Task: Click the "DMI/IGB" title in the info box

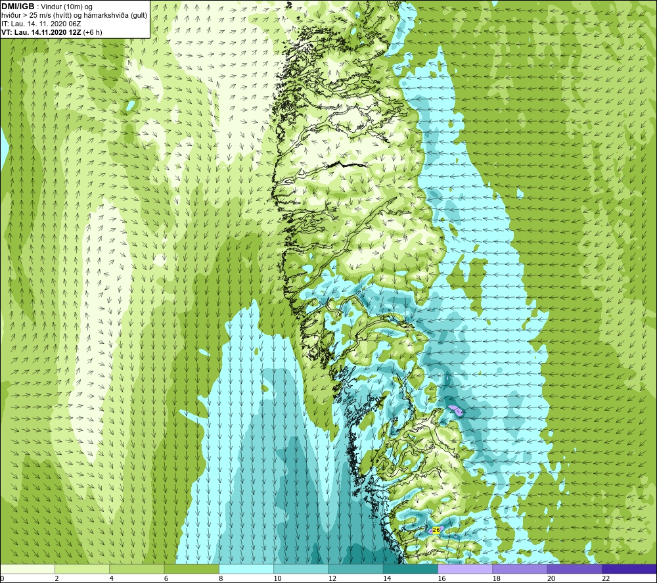Action: pyautogui.click(x=18, y=7)
